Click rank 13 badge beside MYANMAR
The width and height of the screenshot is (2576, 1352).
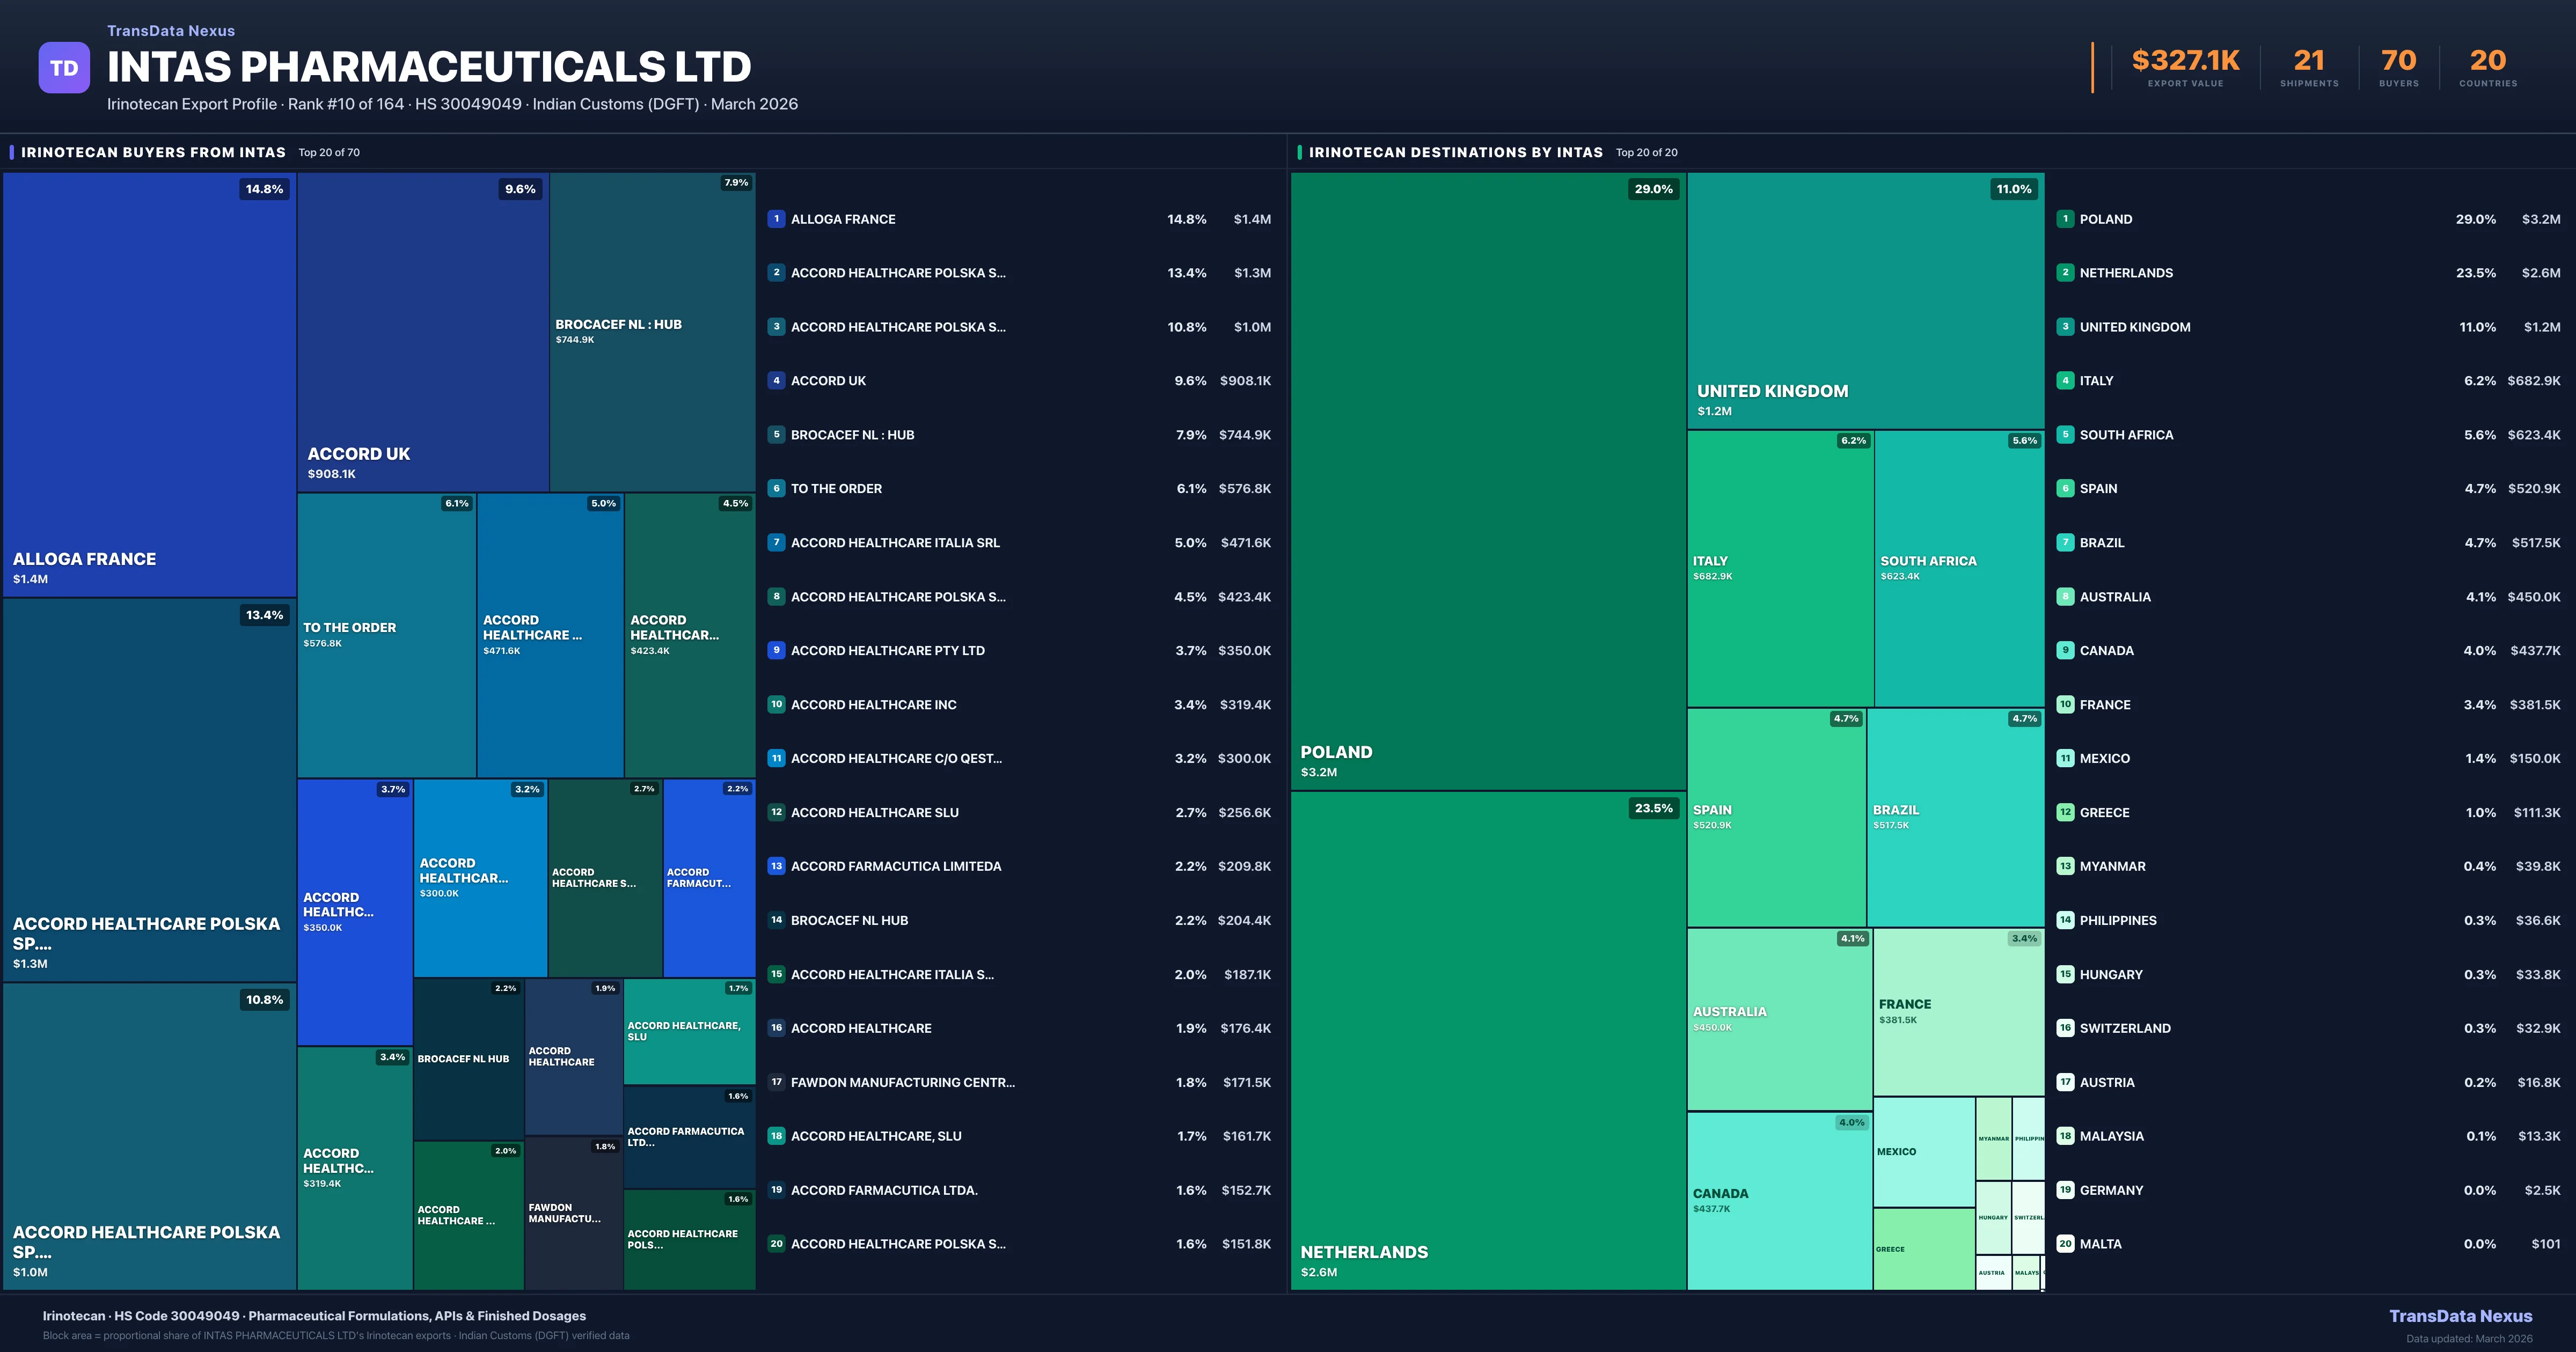(x=2065, y=867)
